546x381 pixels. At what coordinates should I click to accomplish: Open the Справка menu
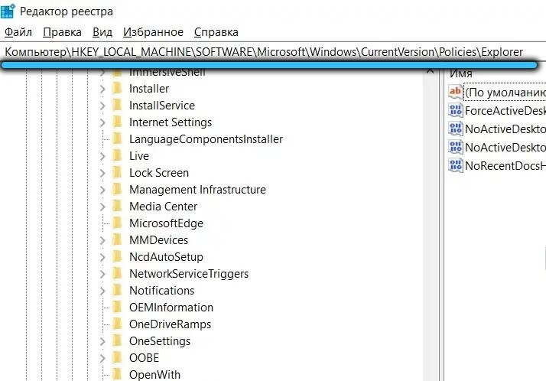tap(216, 32)
